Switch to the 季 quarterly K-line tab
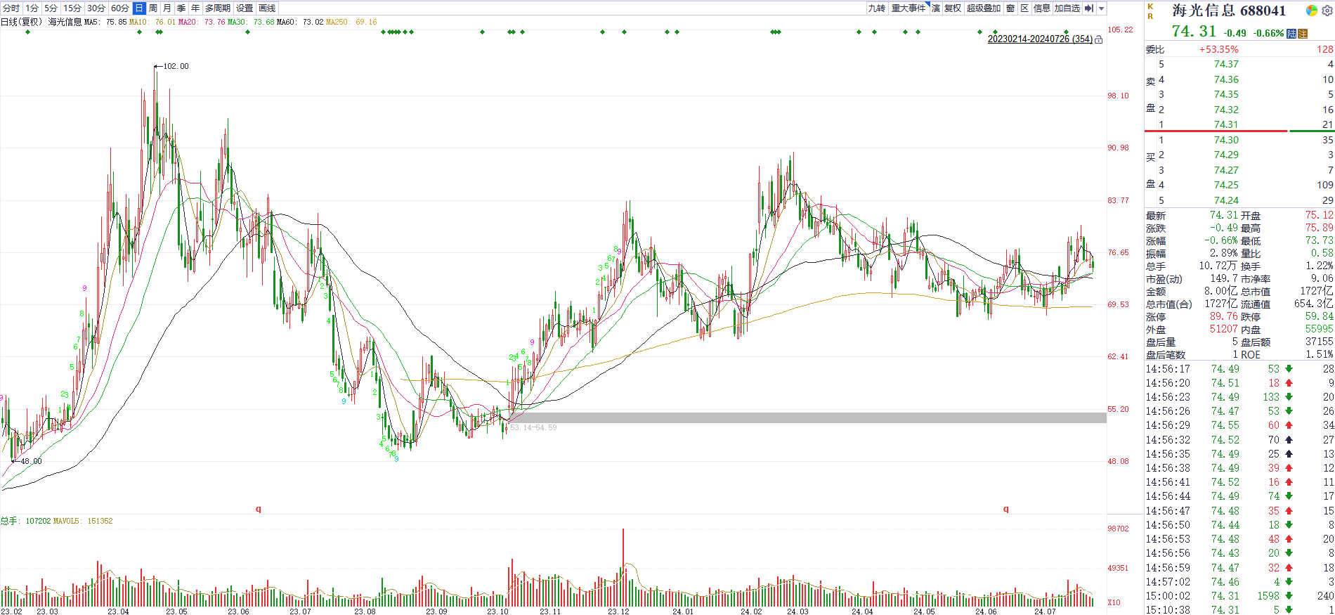The image size is (1335, 615). click(181, 8)
